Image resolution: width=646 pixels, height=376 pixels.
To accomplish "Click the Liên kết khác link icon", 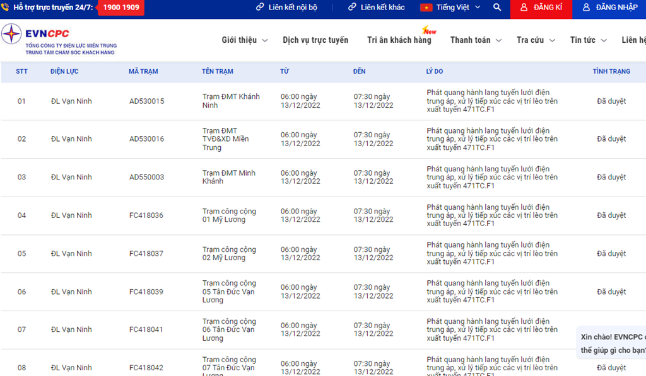I will [352, 8].
